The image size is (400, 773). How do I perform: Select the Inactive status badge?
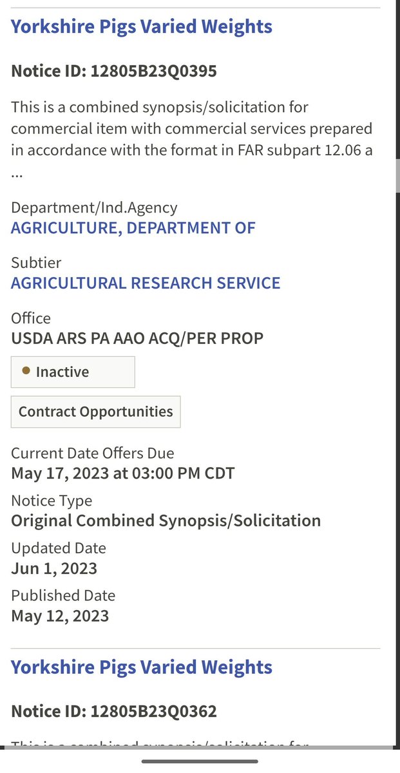pos(73,372)
